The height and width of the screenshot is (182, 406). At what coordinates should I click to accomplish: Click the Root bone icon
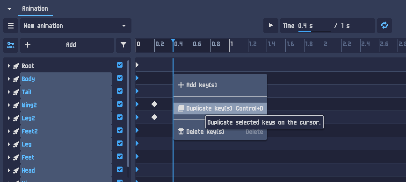point(16,66)
